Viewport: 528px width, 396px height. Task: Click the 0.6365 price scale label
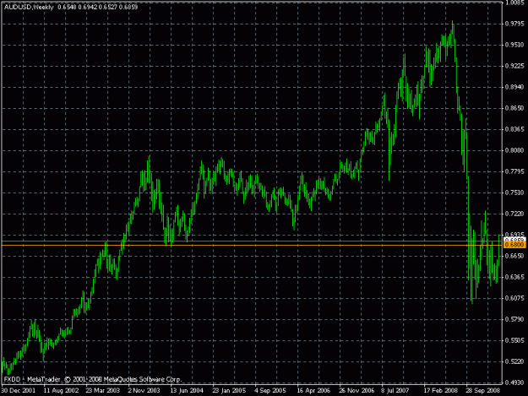coord(514,278)
